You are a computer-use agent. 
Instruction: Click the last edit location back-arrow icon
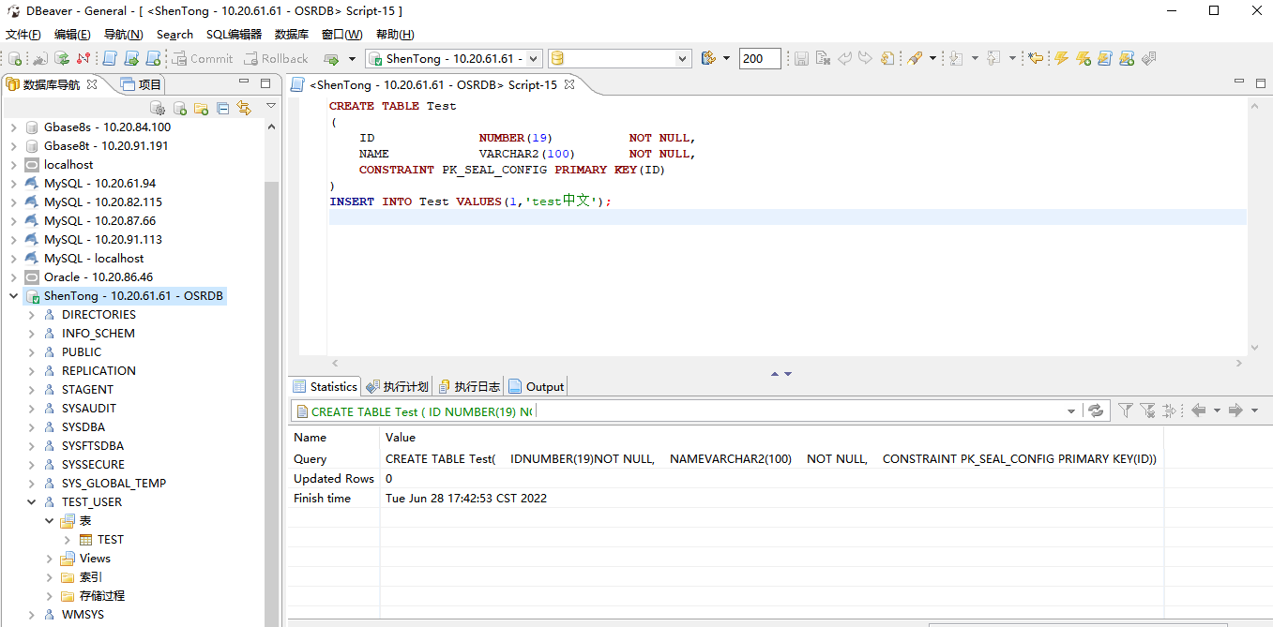pos(1035,58)
